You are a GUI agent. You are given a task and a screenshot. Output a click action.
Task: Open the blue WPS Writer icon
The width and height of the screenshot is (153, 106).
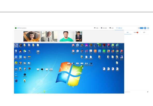[x=99, y=52]
